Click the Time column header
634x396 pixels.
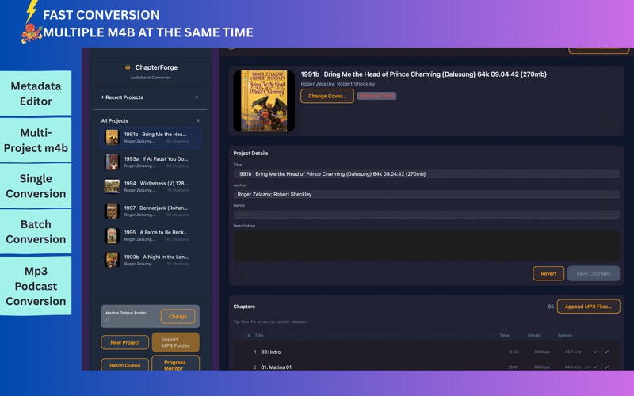(504, 335)
